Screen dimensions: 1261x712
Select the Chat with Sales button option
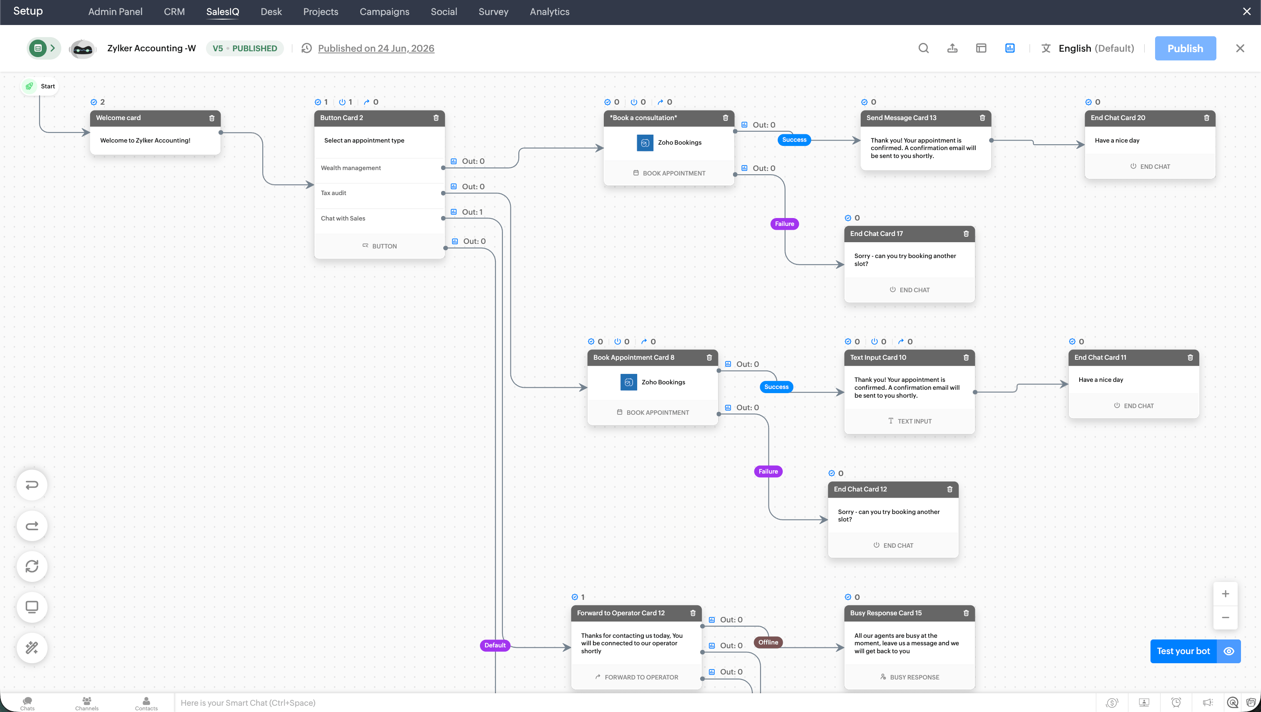tap(379, 218)
